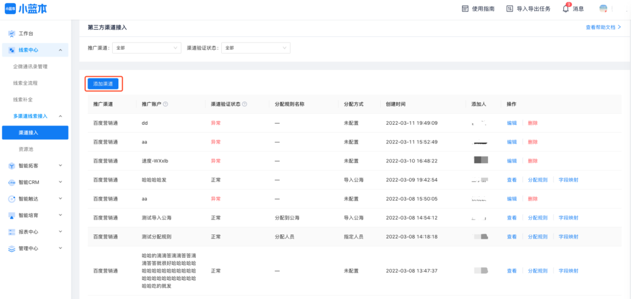Open 字段映射 for the 测试分配规则 row
Screen dimensions: 631x299
(x=568, y=237)
